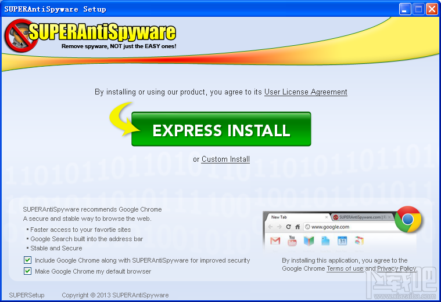
Task: Open the Custom Install link
Action: 225,159
